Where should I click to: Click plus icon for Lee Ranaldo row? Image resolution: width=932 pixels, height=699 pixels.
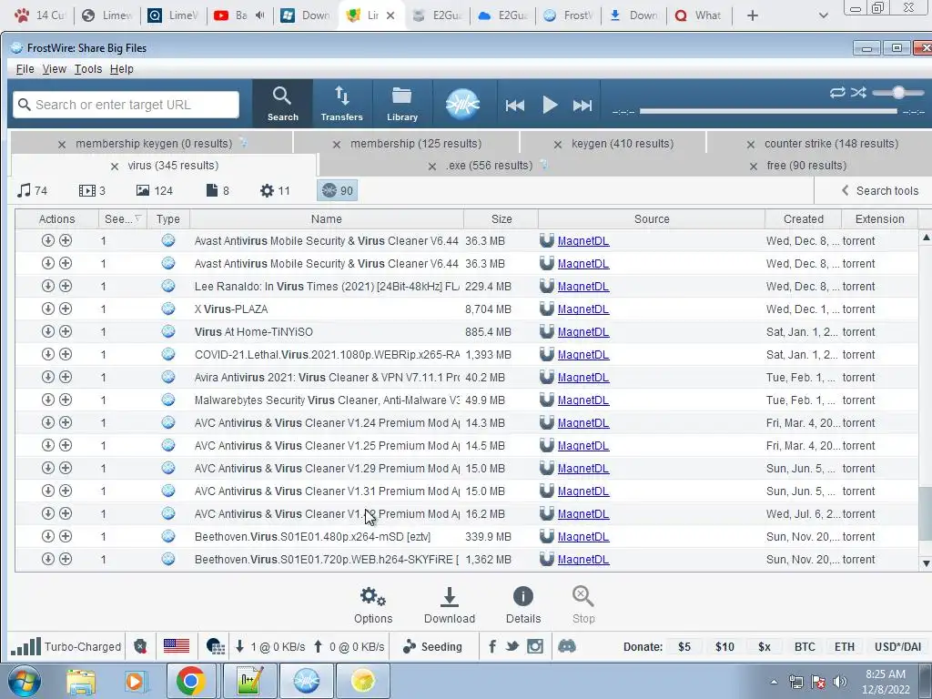(66, 286)
